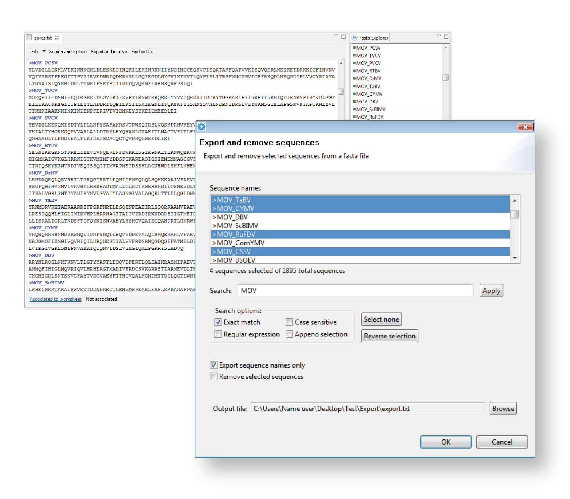Click the Fasta Explorer view icon
Image resolution: width=570 pixels, height=499 pixels.
coord(354,38)
